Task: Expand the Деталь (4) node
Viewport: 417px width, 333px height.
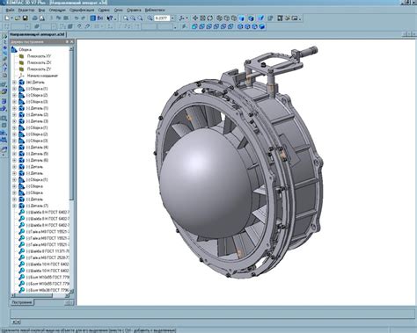Action: coord(14,147)
